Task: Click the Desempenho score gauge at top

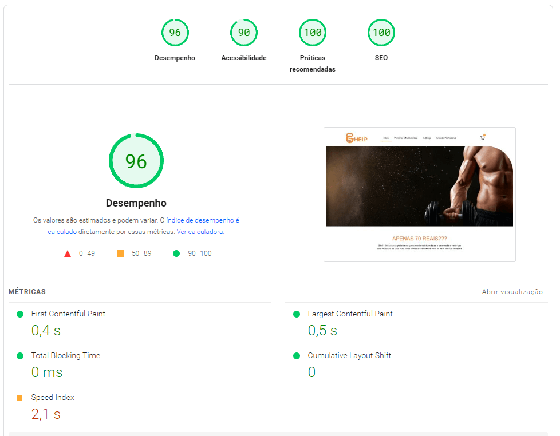Action: point(175,33)
